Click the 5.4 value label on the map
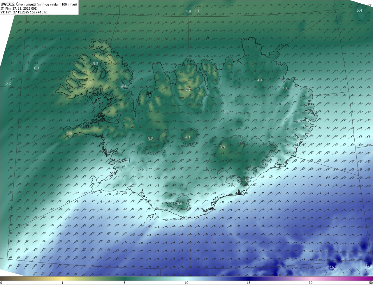 [x=359, y=10]
